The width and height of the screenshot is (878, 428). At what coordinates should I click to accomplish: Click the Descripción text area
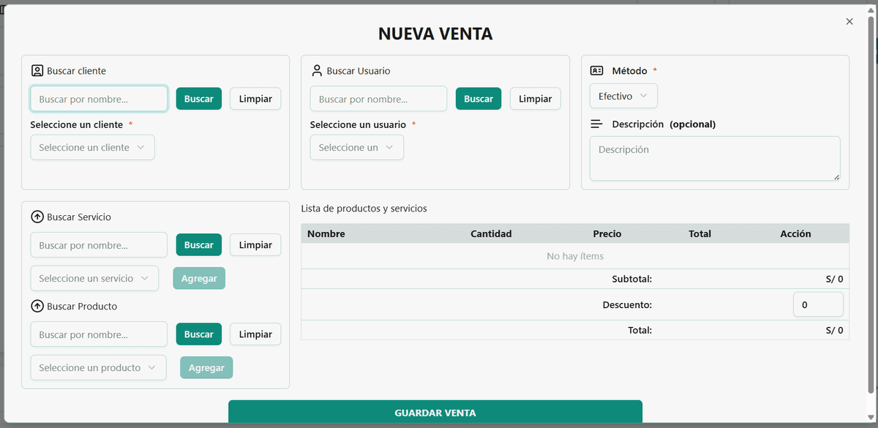coord(714,158)
